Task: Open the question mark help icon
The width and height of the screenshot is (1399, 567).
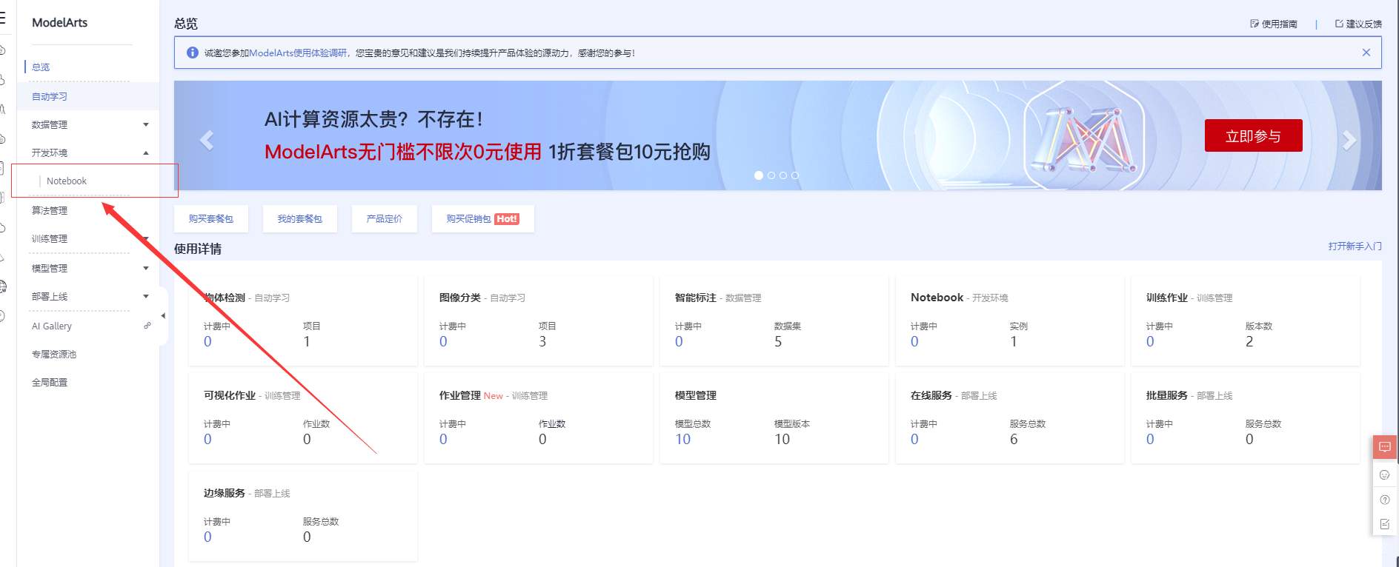Action: tap(1384, 500)
